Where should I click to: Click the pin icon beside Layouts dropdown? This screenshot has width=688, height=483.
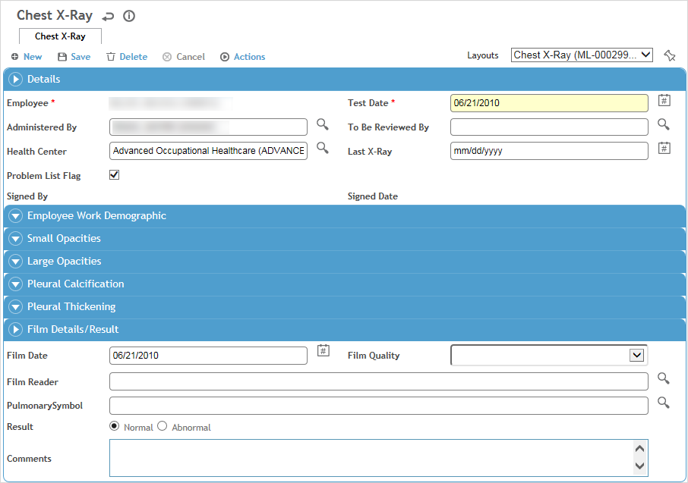(670, 55)
